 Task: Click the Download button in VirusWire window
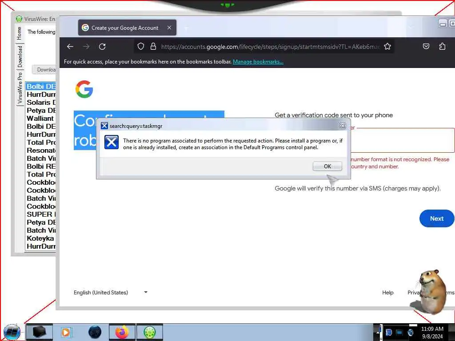coord(44,70)
